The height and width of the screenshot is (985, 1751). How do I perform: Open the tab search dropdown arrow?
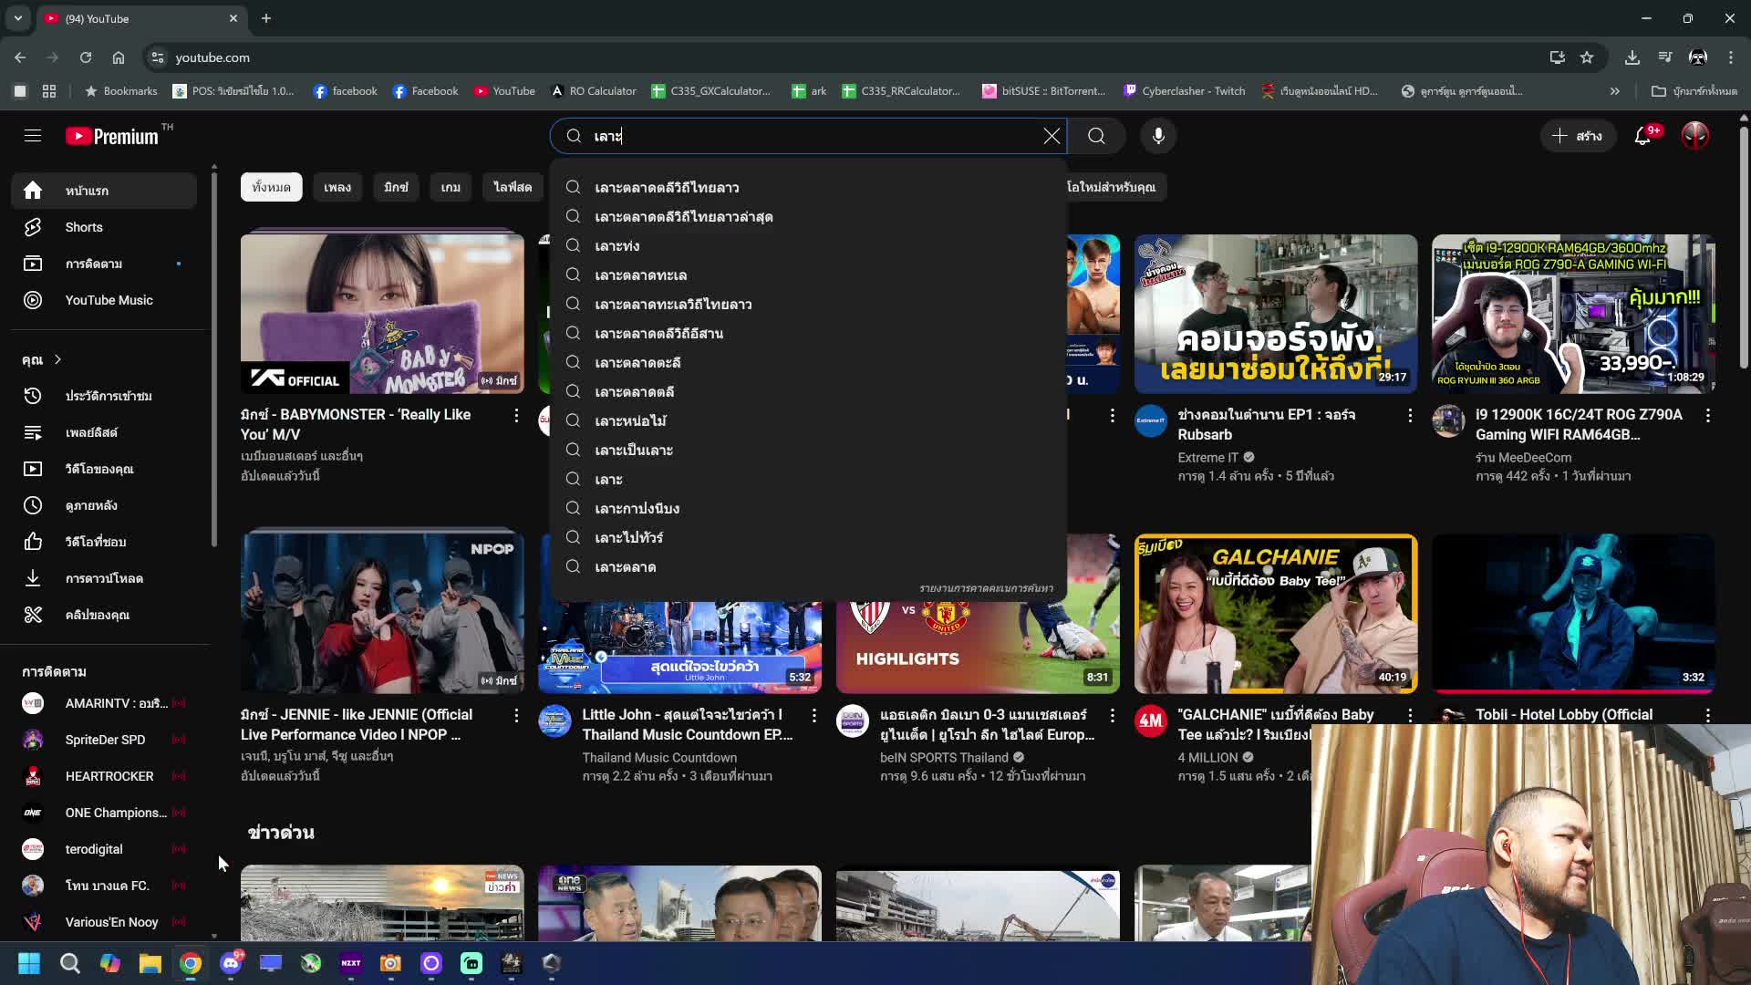pos(17,18)
